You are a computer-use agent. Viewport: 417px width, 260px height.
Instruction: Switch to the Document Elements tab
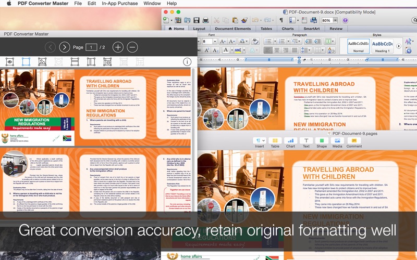point(232,29)
